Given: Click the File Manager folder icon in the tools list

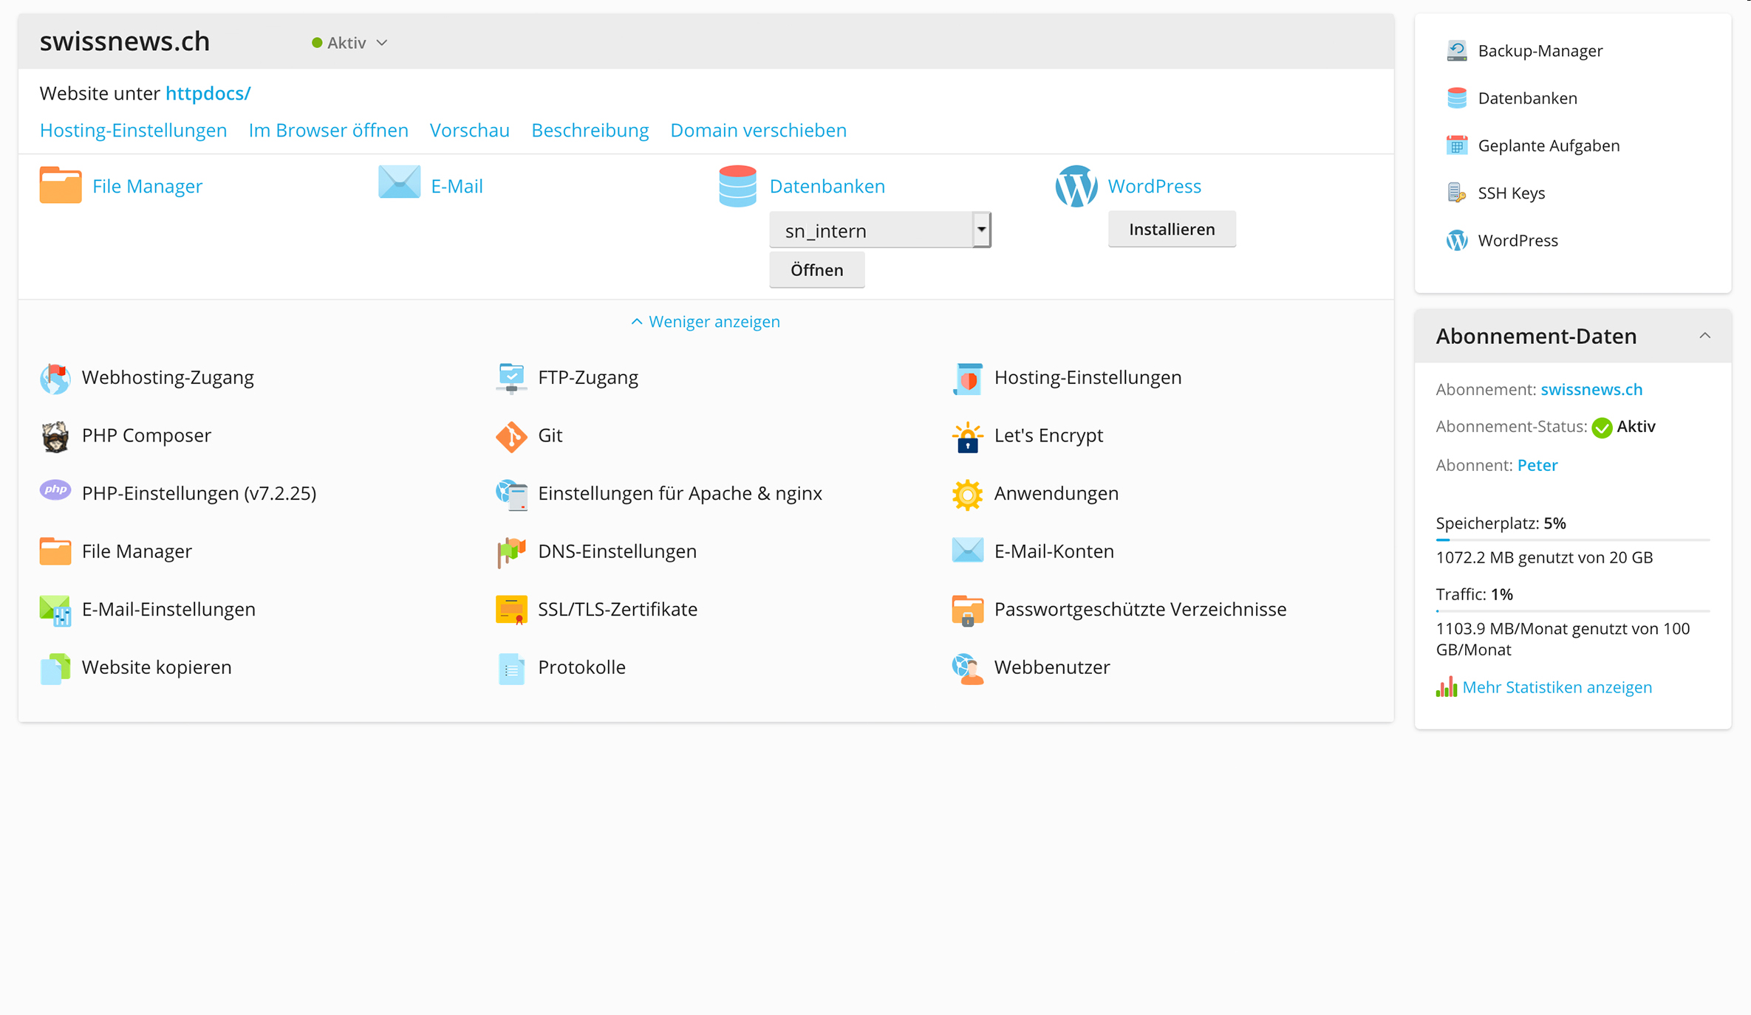Looking at the screenshot, I should tap(55, 551).
